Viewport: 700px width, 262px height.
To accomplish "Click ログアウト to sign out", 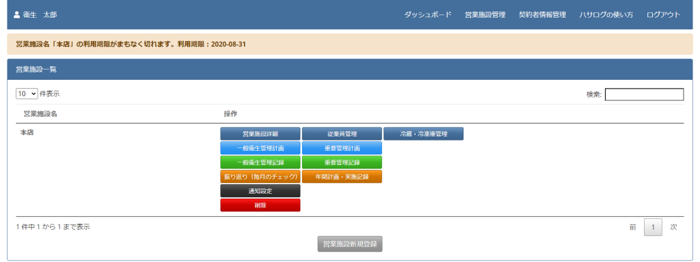I will coord(663,15).
